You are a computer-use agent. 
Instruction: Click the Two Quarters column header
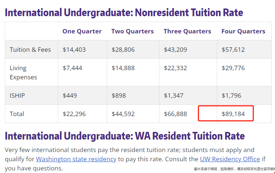click(133, 31)
